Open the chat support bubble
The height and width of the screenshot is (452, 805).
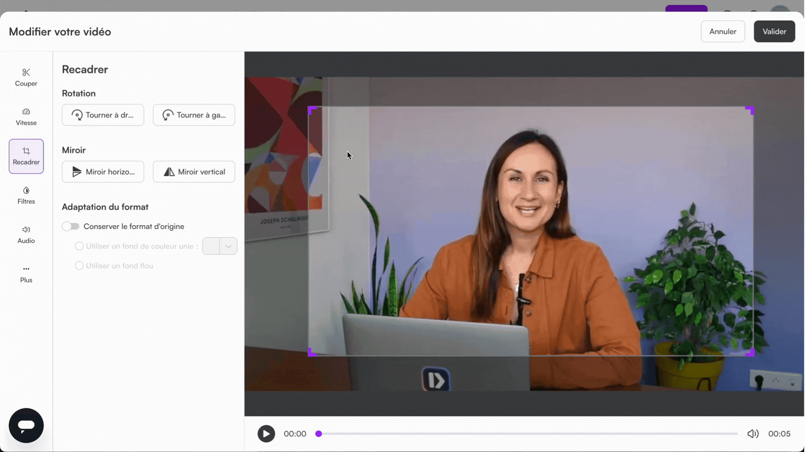pos(26,425)
